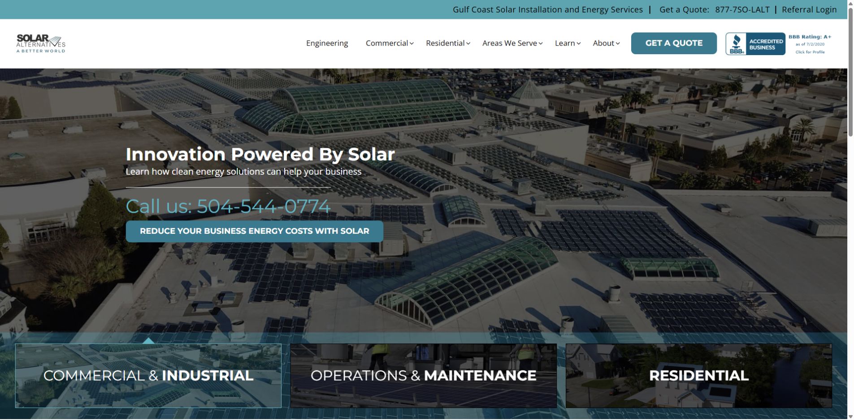854x420 pixels.
Task: Select the Operations & Maintenance card
Action: click(424, 376)
